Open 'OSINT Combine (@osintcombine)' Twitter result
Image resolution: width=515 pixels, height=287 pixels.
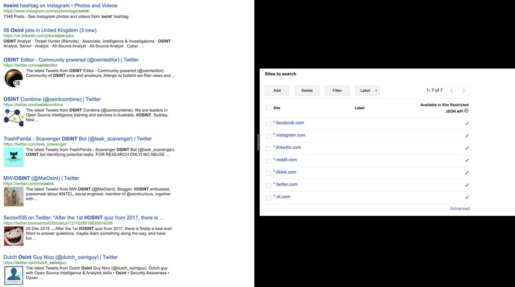52,99
